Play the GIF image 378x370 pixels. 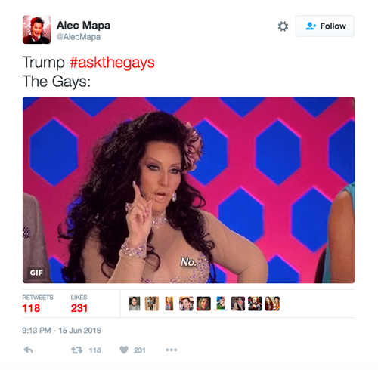tap(188, 190)
